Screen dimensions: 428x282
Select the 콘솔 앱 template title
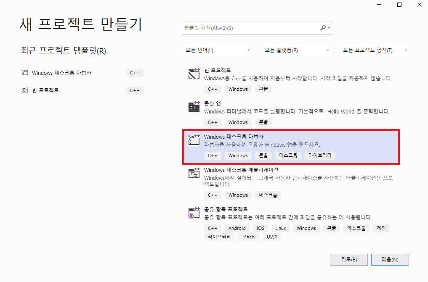213,103
